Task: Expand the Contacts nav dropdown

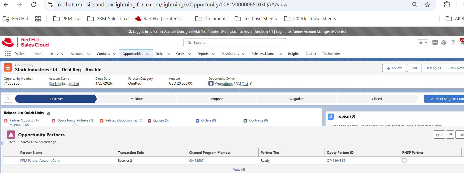Action: point(115,54)
